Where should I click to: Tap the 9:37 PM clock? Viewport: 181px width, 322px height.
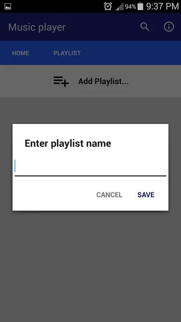[x=162, y=6]
